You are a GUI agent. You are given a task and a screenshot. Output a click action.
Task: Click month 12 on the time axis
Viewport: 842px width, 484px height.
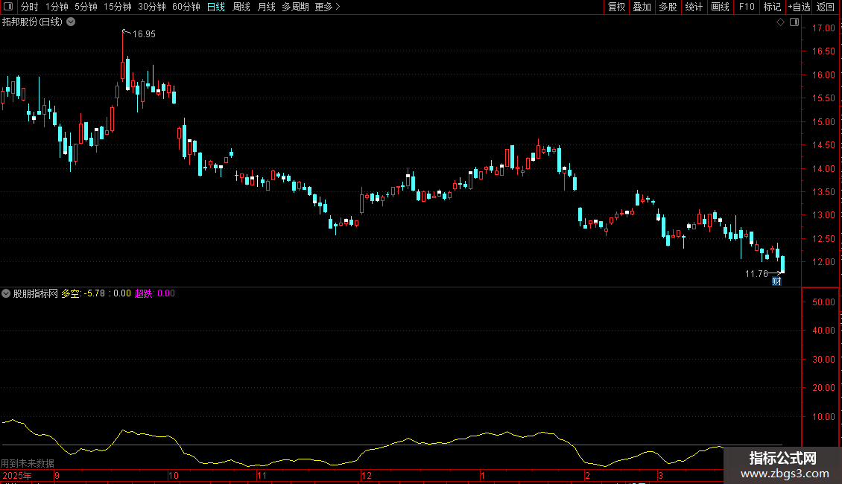tap(366, 475)
